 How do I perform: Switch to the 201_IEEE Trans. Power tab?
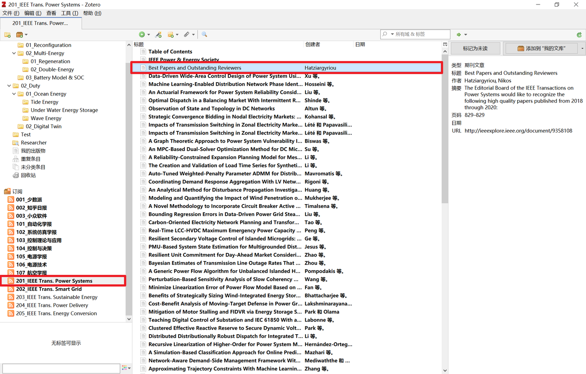41,23
